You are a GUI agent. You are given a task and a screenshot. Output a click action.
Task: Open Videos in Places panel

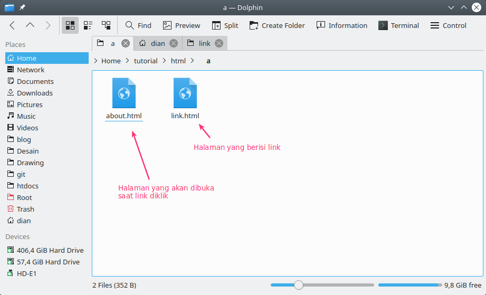(47, 128)
